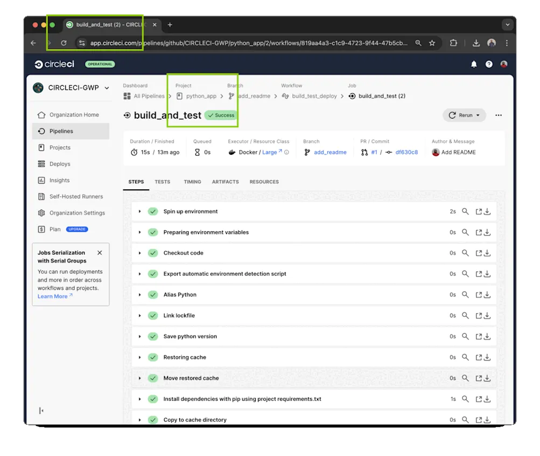Viewport: 540px width, 456px height.
Task: Open browser three-dot menu
Action: click(507, 43)
